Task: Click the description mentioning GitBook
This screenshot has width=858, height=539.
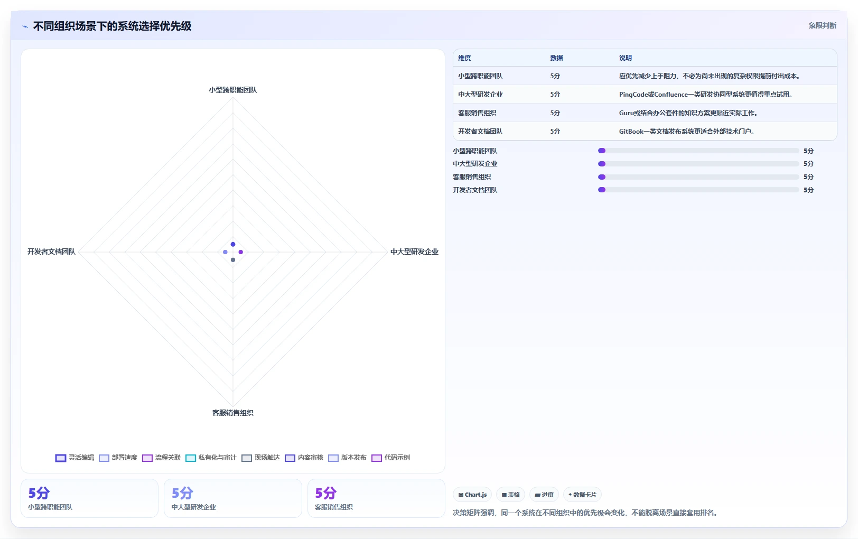Action: click(687, 132)
